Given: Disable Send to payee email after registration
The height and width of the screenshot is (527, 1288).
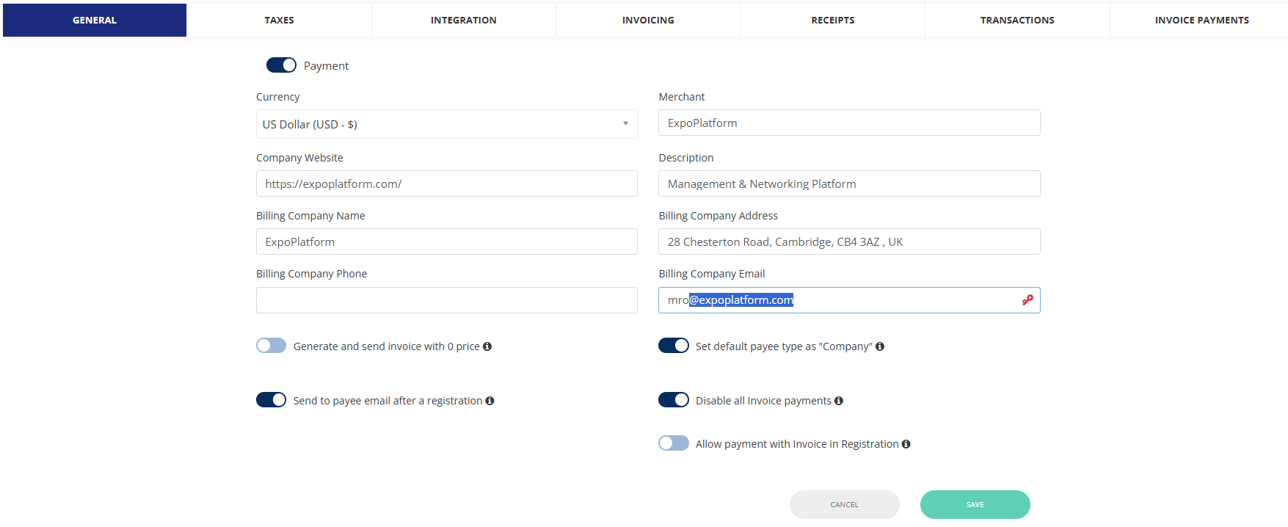Looking at the screenshot, I should coord(271,400).
